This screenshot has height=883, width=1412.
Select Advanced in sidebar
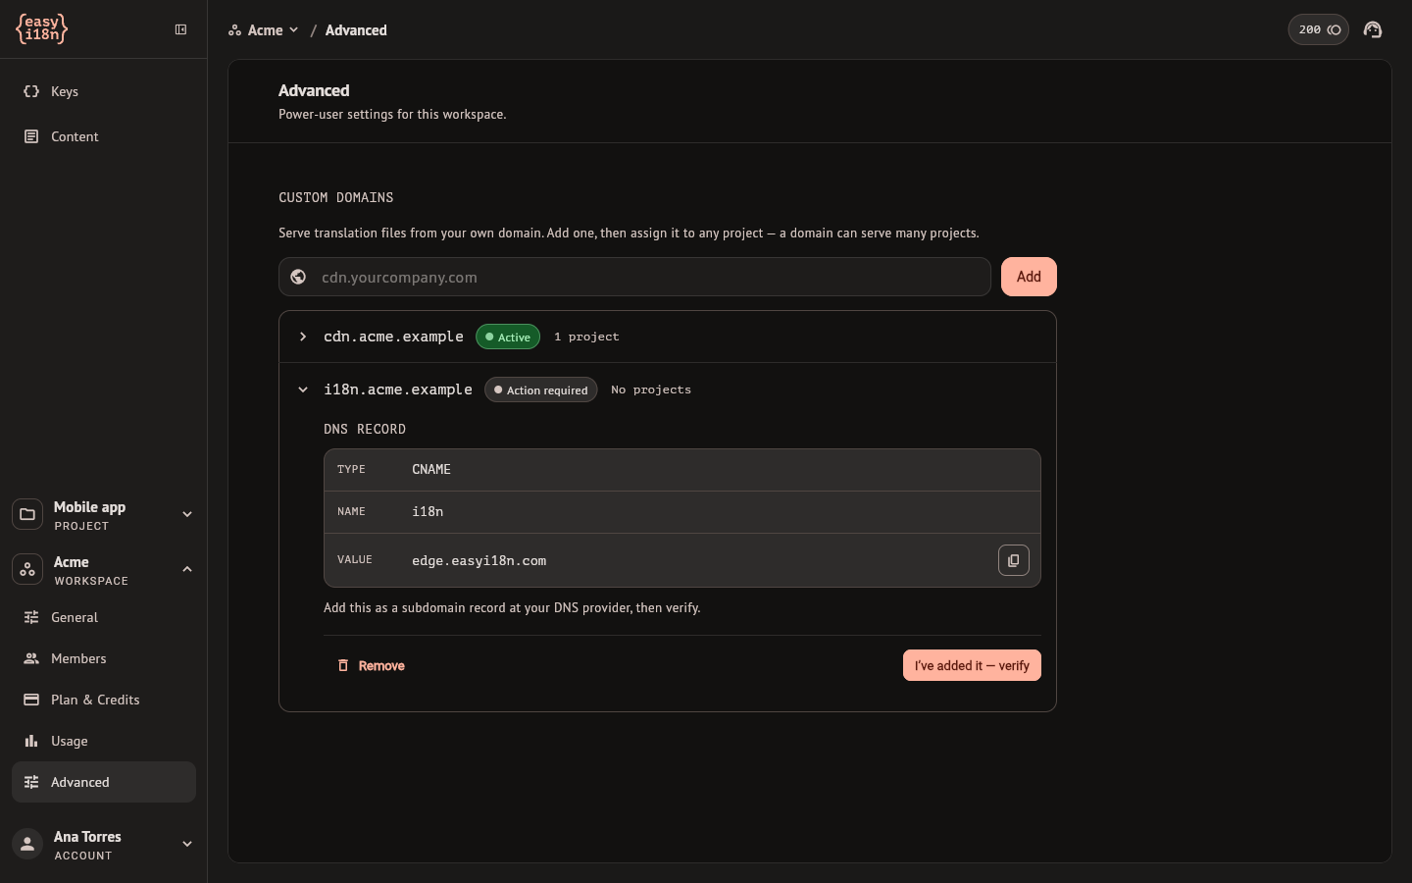click(104, 782)
